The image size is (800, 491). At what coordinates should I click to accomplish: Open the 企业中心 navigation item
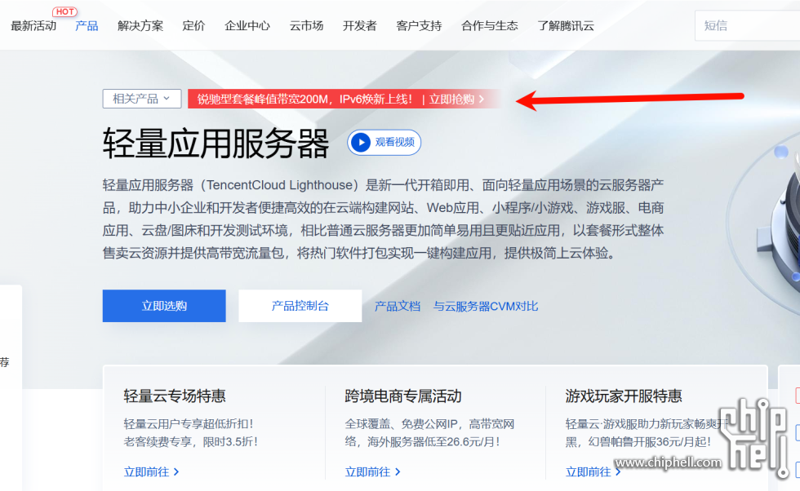click(247, 26)
